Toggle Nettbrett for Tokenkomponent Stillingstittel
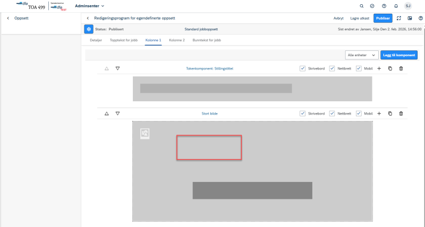 (332, 69)
